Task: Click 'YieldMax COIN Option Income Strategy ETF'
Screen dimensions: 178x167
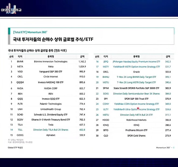Action: tap(136, 104)
